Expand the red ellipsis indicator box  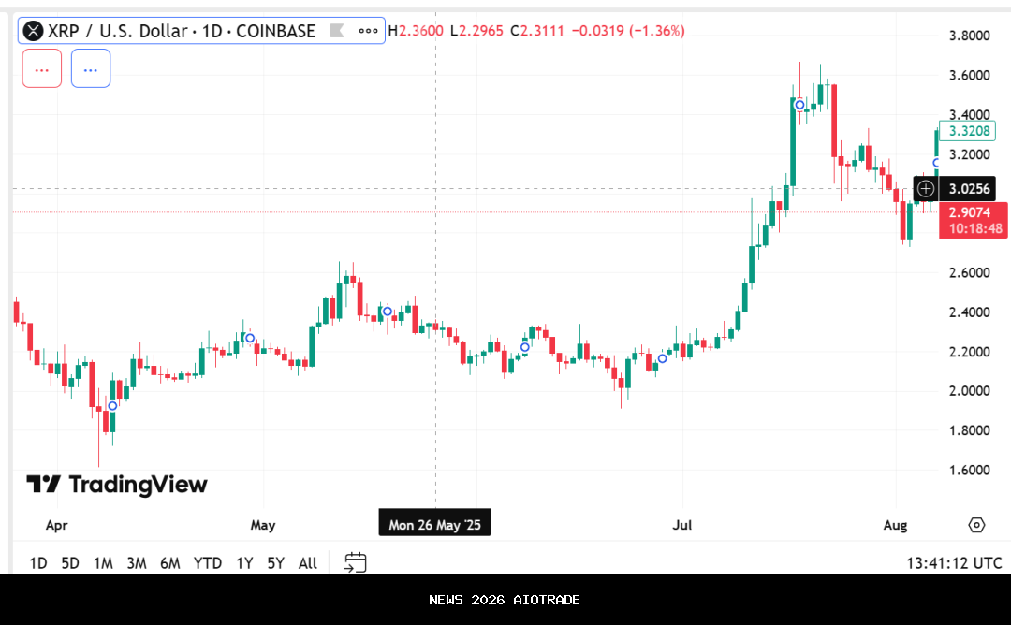coord(42,68)
